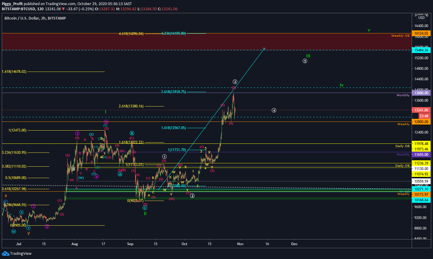Select the 0.382(11110.02) Fibonacci label

[14, 166]
